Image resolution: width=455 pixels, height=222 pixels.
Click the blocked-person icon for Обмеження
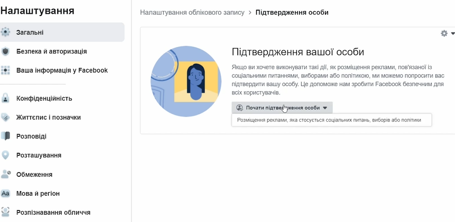[6, 174]
